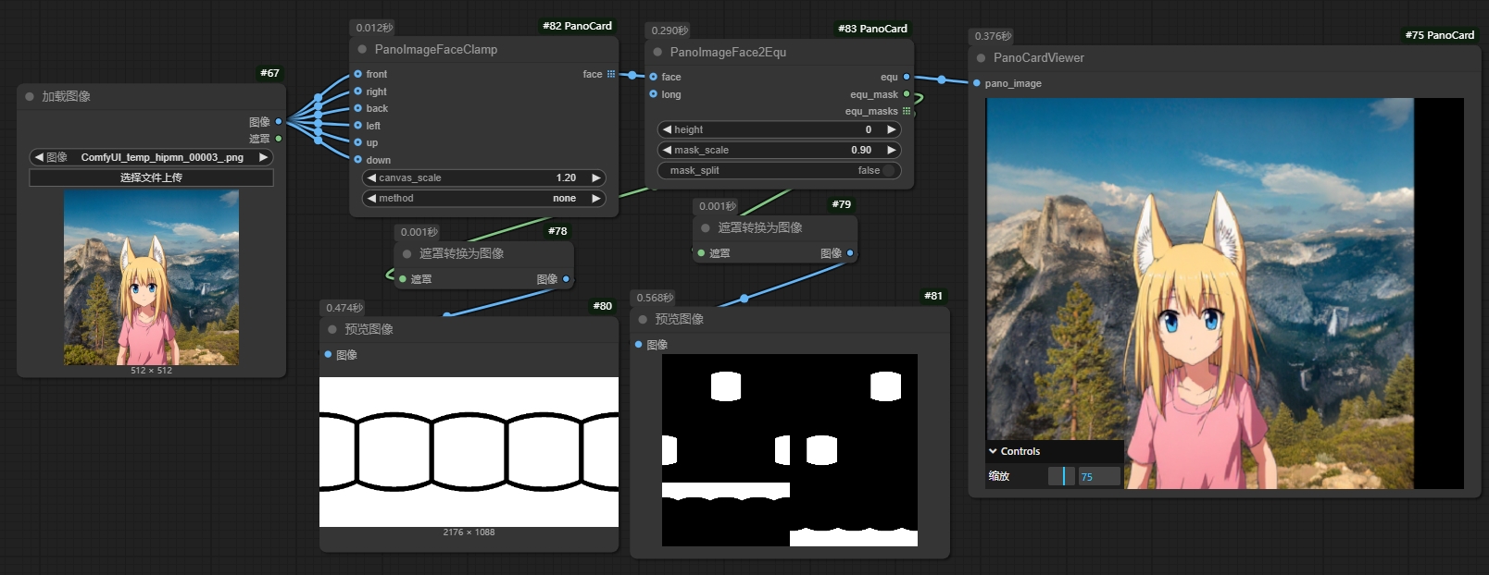Click the 图像 output socket on node #79

[x=850, y=252]
